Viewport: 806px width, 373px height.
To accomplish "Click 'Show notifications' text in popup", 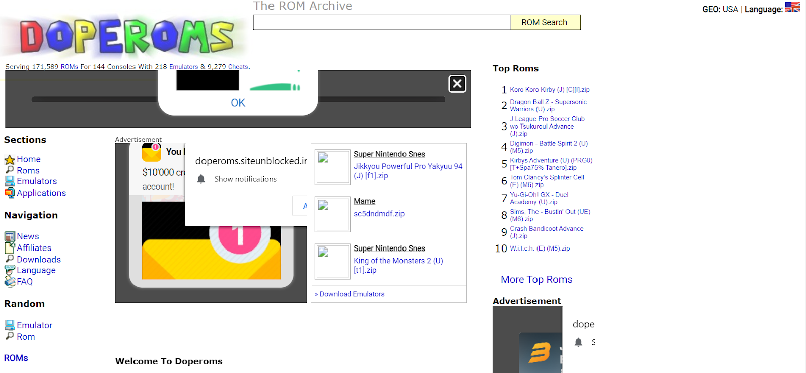I will [x=245, y=179].
